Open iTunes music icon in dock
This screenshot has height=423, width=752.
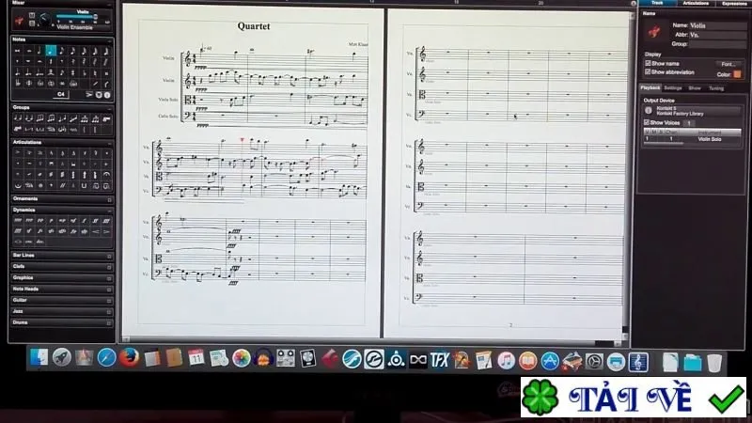tap(506, 361)
